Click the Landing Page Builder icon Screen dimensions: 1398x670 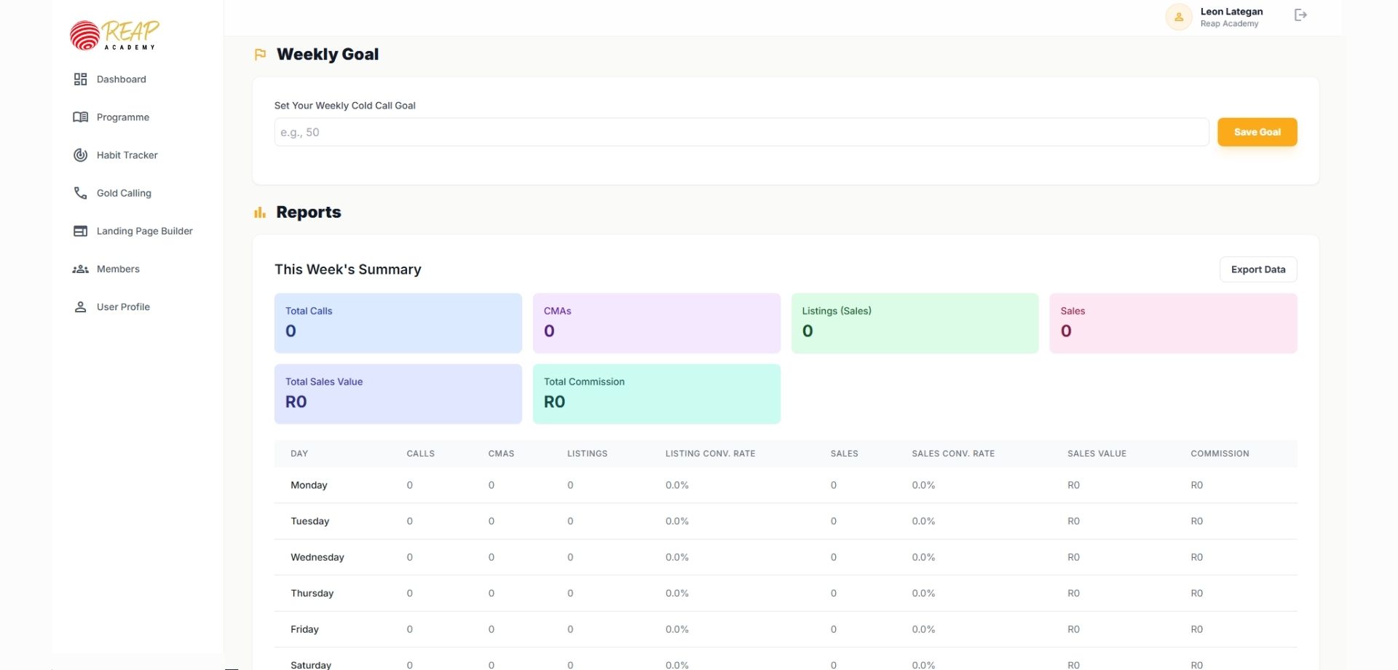point(80,231)
